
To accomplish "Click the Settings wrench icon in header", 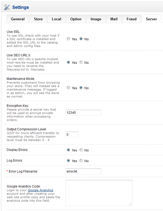I will [x=7, y=7].
